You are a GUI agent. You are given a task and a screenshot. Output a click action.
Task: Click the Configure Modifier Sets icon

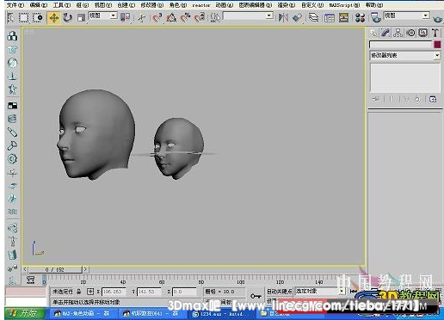pyautogui.click(x=433, y=99)
